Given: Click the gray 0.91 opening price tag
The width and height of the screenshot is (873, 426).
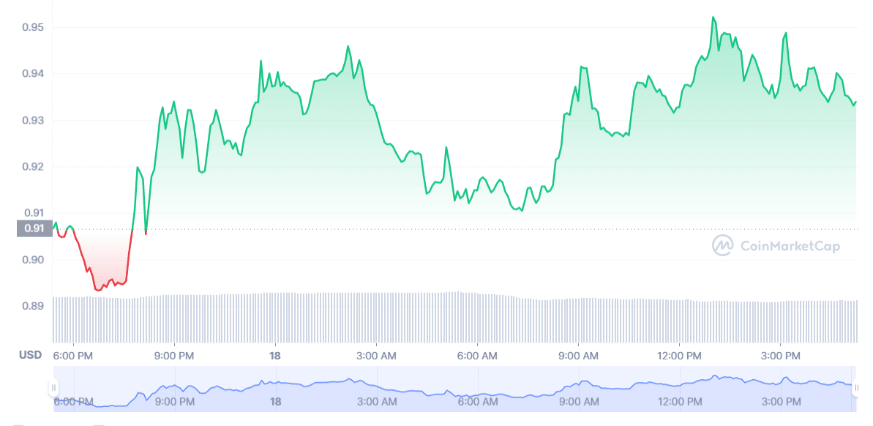Looking at the screenshot, I should (34, 228).
